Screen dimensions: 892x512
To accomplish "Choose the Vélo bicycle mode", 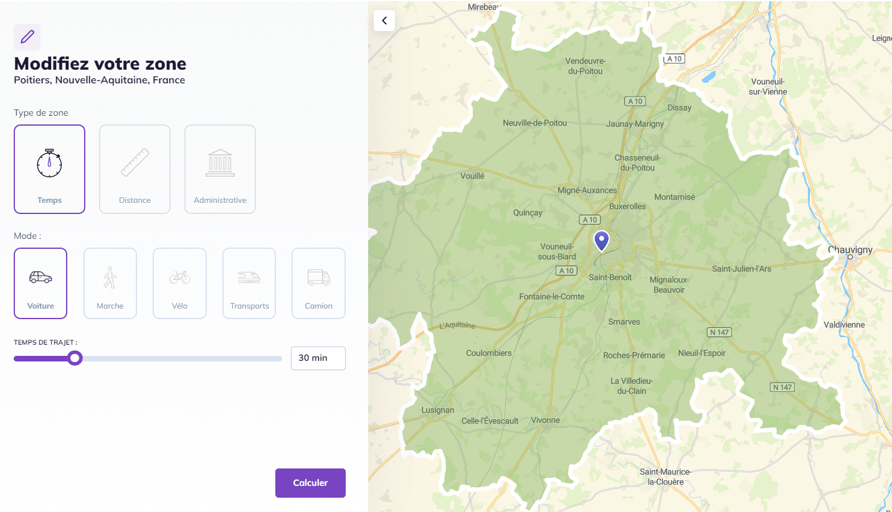I will (x=179, y=284).
